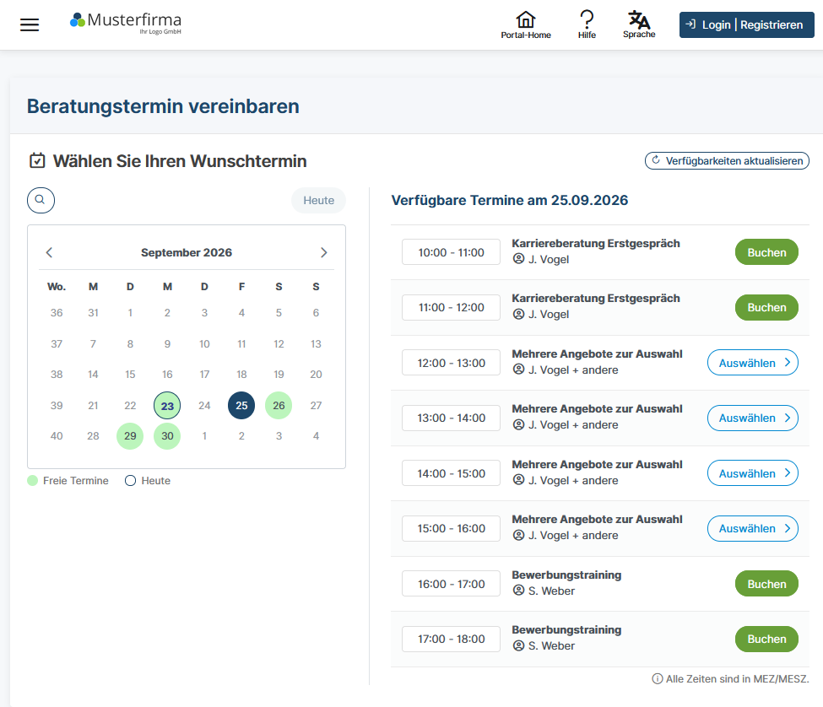Go to previous month with left chevron
This screenshot has height=707, width=823.
click(x=49, y=253)
